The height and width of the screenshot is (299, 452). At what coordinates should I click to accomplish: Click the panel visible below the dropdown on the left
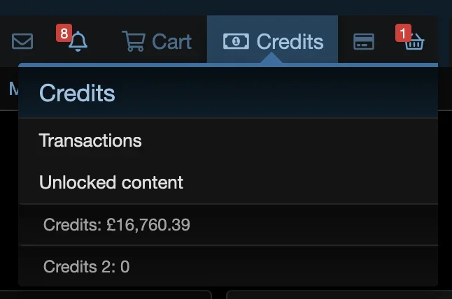[106, 295]
